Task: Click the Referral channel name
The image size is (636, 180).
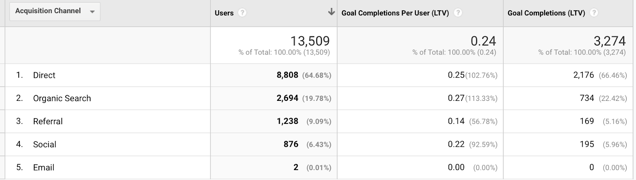Action: (x=48, y=121)
